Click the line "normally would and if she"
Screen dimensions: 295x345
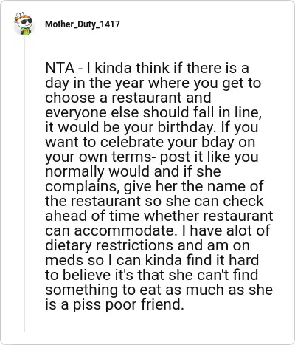coord(133,171)
